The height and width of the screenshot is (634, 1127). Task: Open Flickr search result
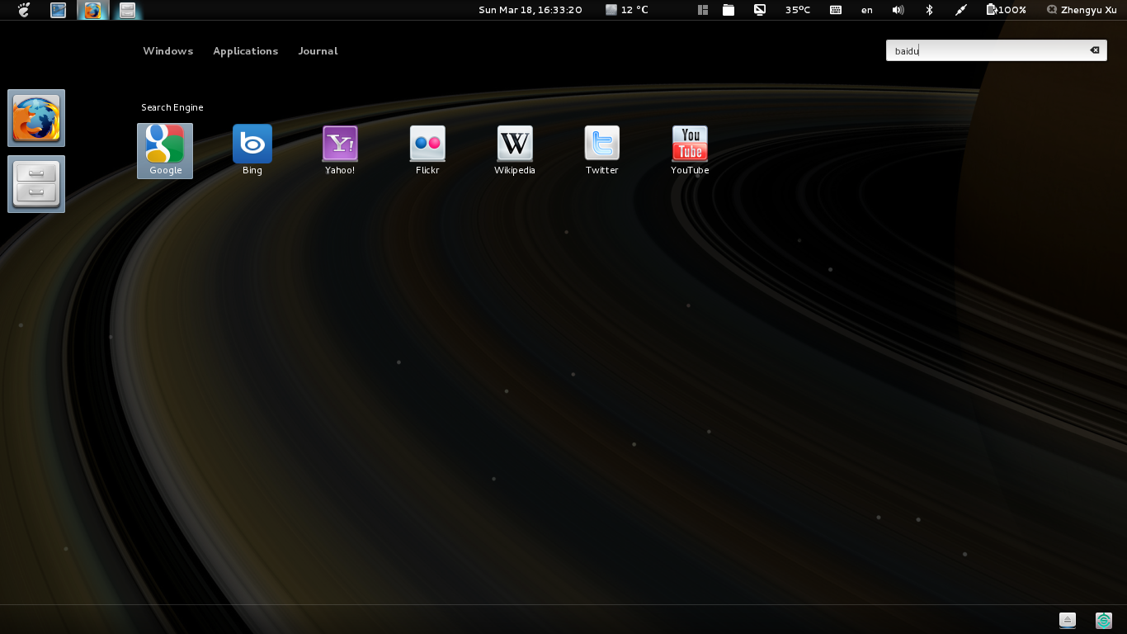(x=427, y=151)
